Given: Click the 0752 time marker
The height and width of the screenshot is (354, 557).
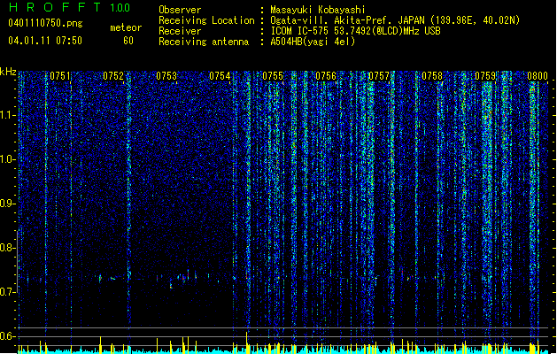Looking at the screenshot, I should (x=113, y=76).
